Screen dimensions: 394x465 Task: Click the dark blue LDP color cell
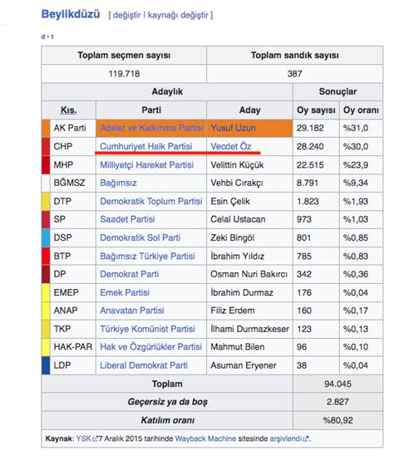point(46,365)
